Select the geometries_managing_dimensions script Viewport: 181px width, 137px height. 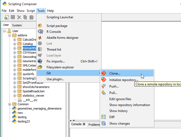pyautogui.click(x=39, y=108)
